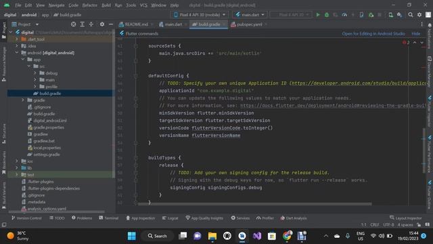The image size is (433, 244).
Task: Open main.dart run configuration dropdown
Action: 250,15
